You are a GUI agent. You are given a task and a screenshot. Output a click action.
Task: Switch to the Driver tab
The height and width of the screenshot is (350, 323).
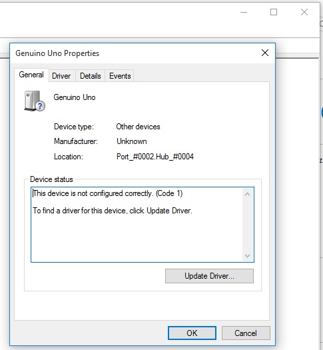click(x=61, y=76)
